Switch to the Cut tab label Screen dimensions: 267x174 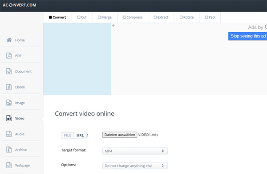pyautogui.click(x=84, y=17)
